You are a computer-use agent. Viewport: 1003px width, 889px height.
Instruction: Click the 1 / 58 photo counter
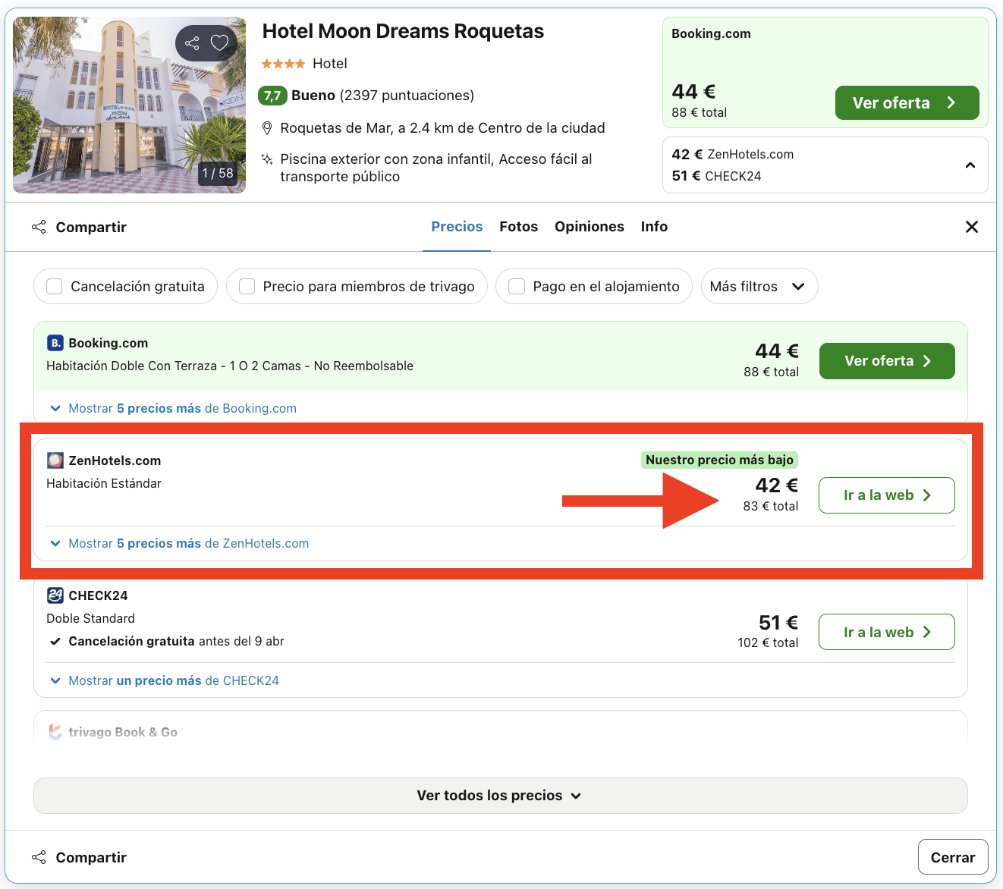click(218, 173)
